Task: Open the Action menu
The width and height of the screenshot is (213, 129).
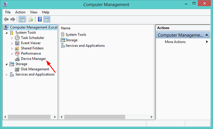Action: click(x=20, y=12)
